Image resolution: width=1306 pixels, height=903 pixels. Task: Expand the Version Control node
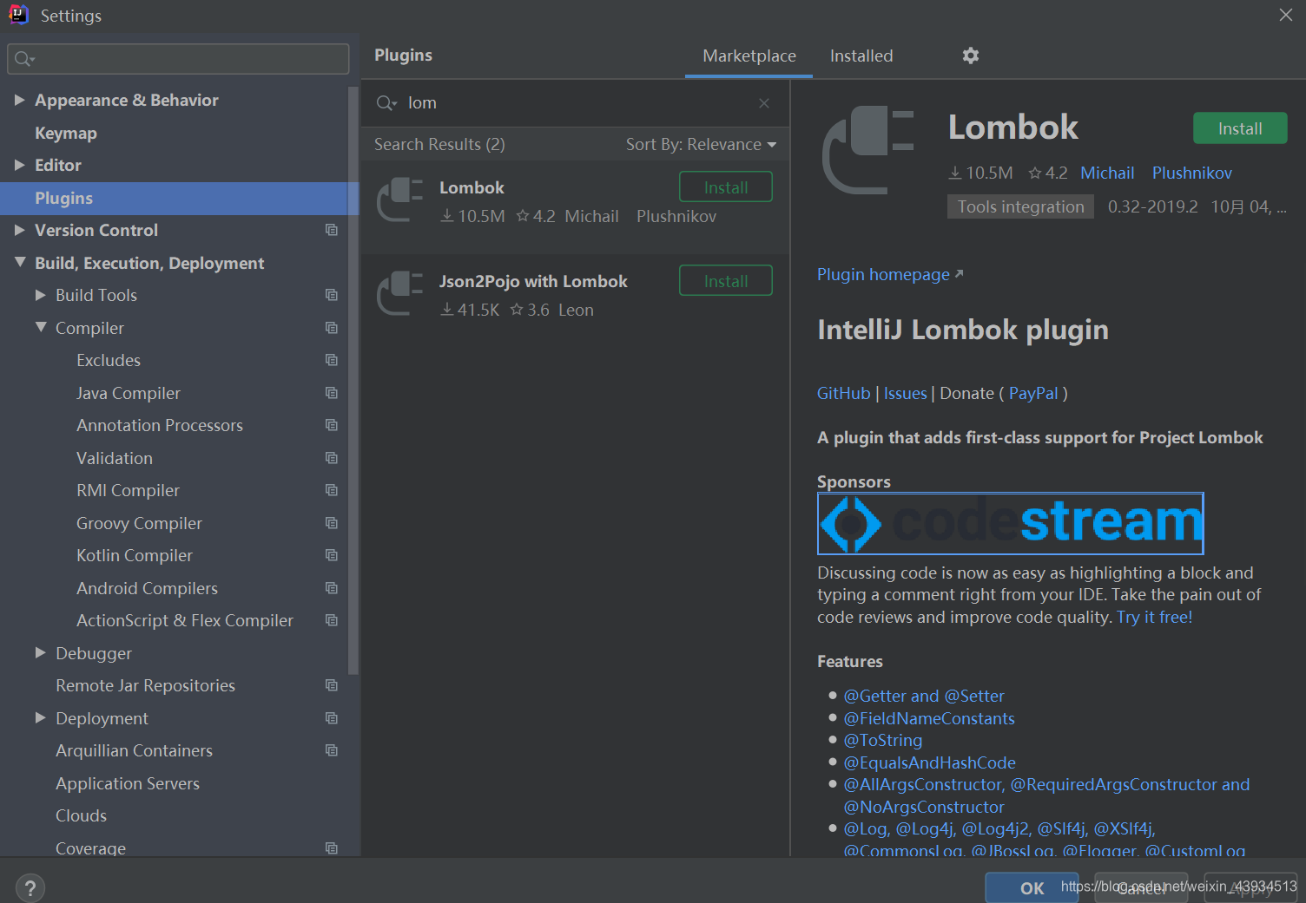[19, 230]
